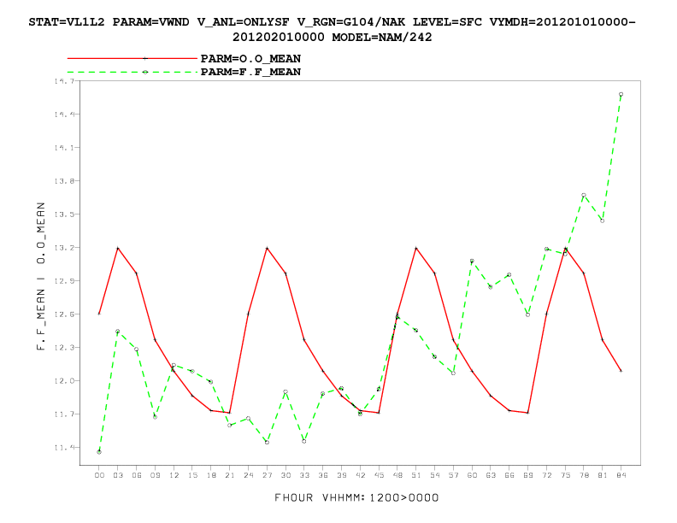Click x-axis tick label 78
This screenshot has width=677, height=523.
pyautogui.click(x=584, y=475)
